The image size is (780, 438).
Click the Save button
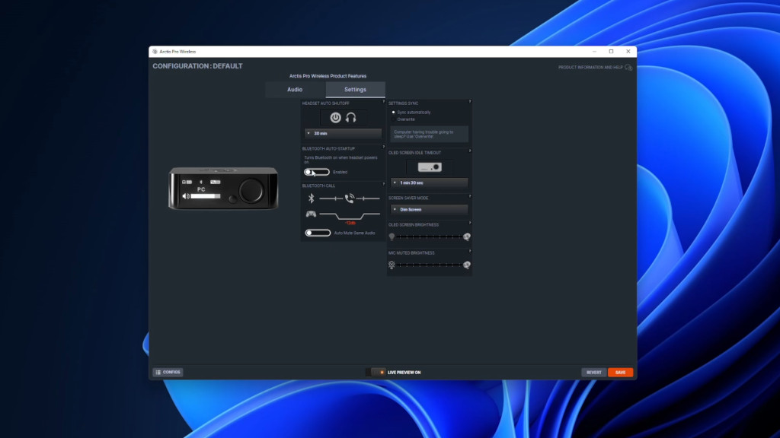pyautogui.click(x=620, y=372)
